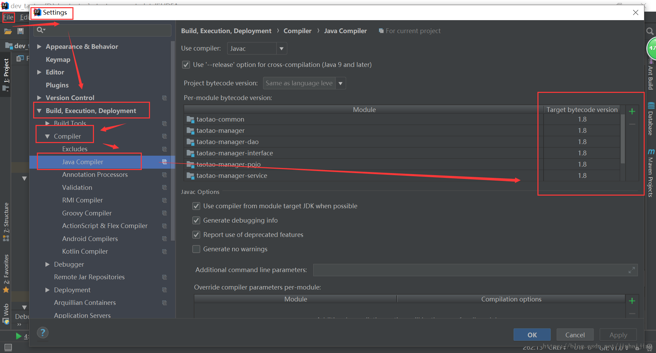Expand Appearance & Behavior settings
Image resolution: width=656 pixels, height=353 pixels.
(39, 47)
